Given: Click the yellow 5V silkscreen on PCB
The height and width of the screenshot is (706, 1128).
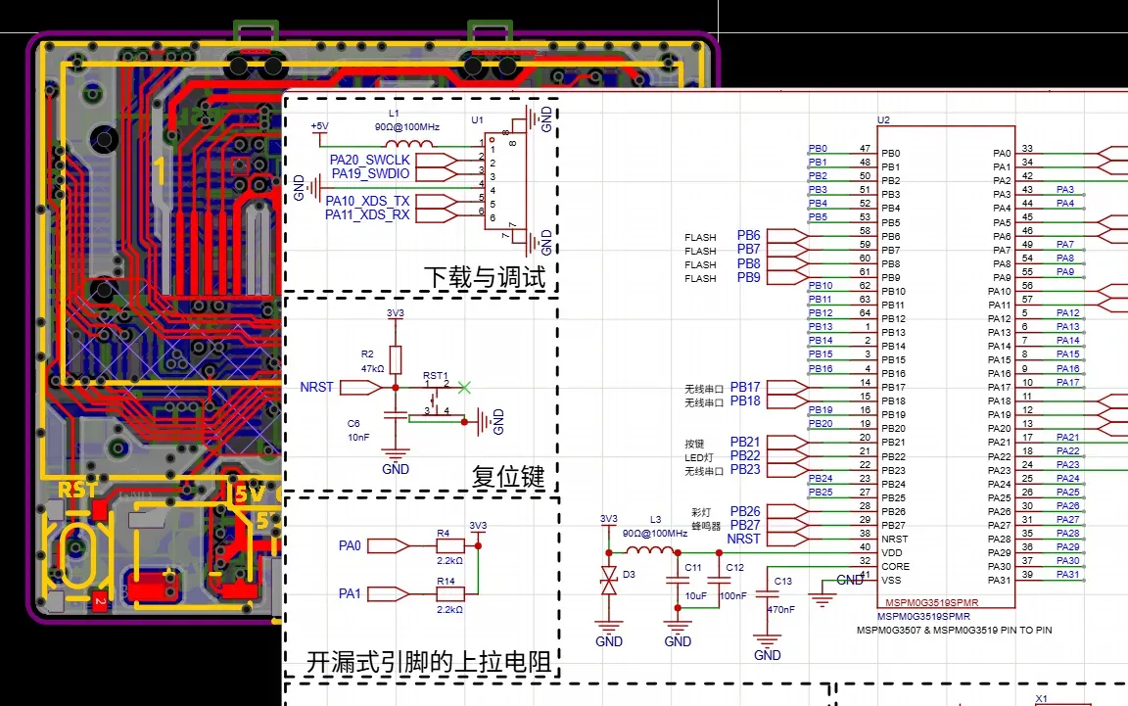Looking at the screenshot, I should [x=250, y=494].
